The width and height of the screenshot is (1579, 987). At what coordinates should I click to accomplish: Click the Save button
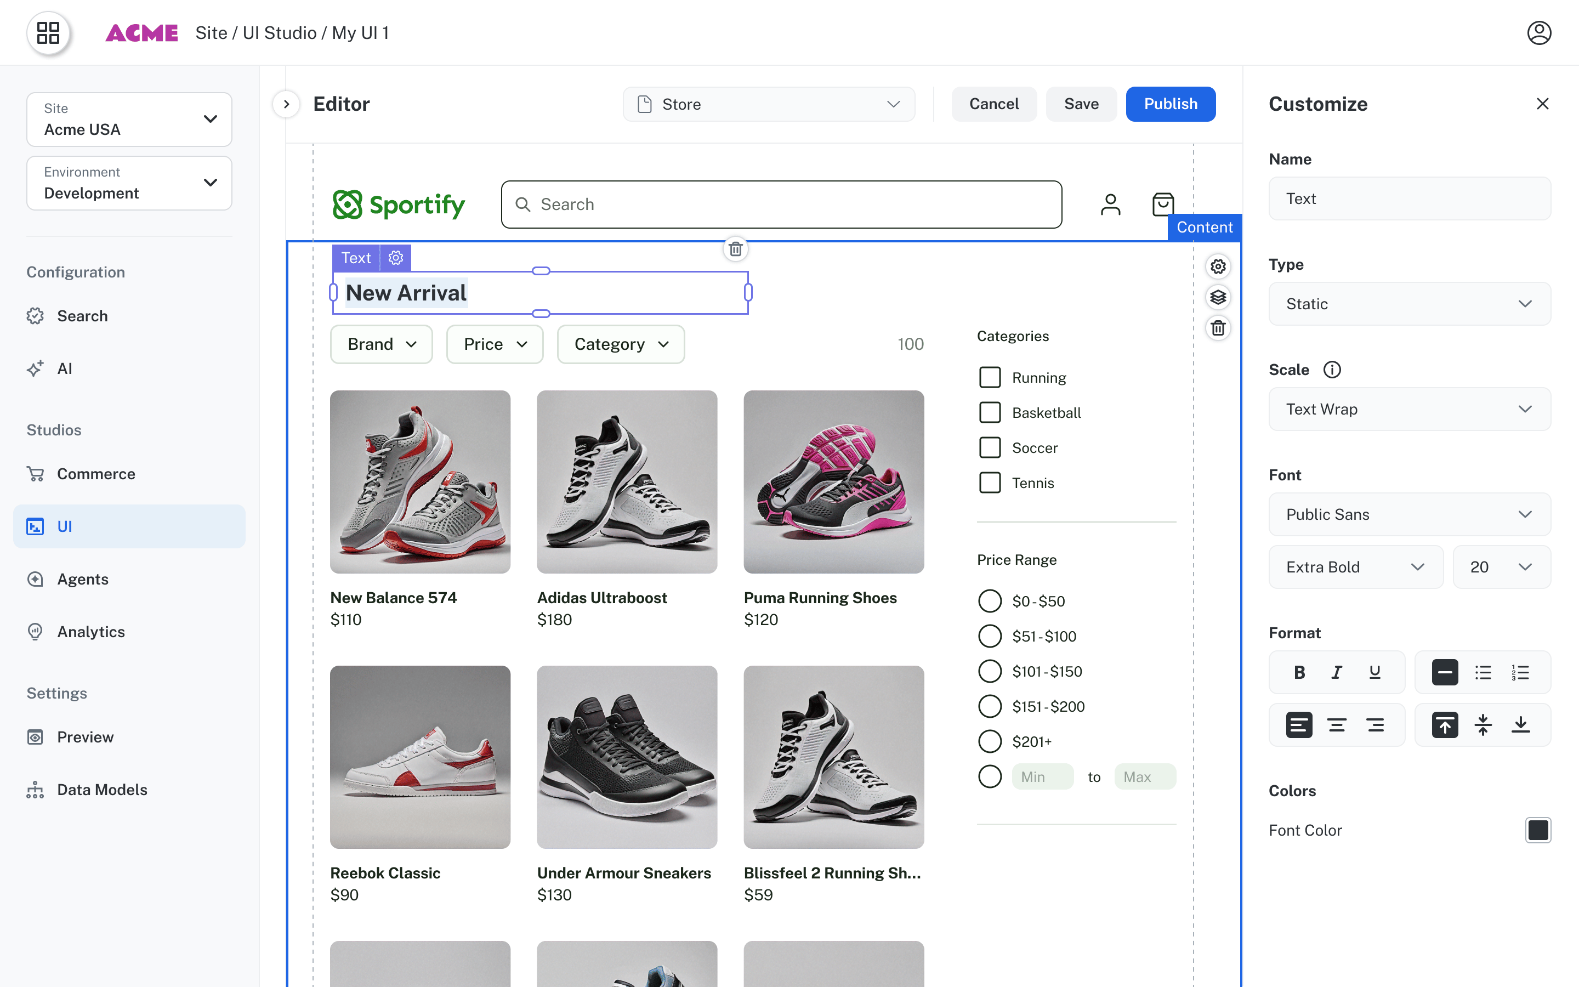click(x=1081, y=104)
